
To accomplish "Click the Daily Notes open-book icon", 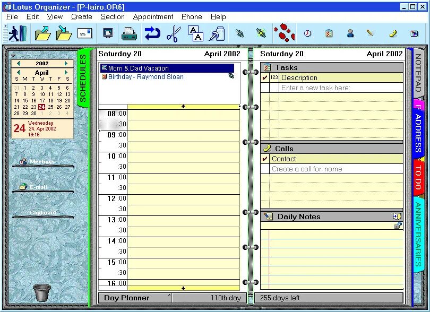I will point(397,216).
